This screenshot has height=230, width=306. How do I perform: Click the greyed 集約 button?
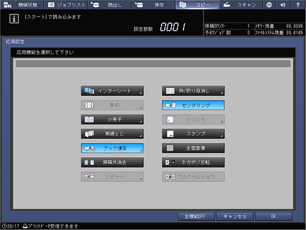point(112,105)
